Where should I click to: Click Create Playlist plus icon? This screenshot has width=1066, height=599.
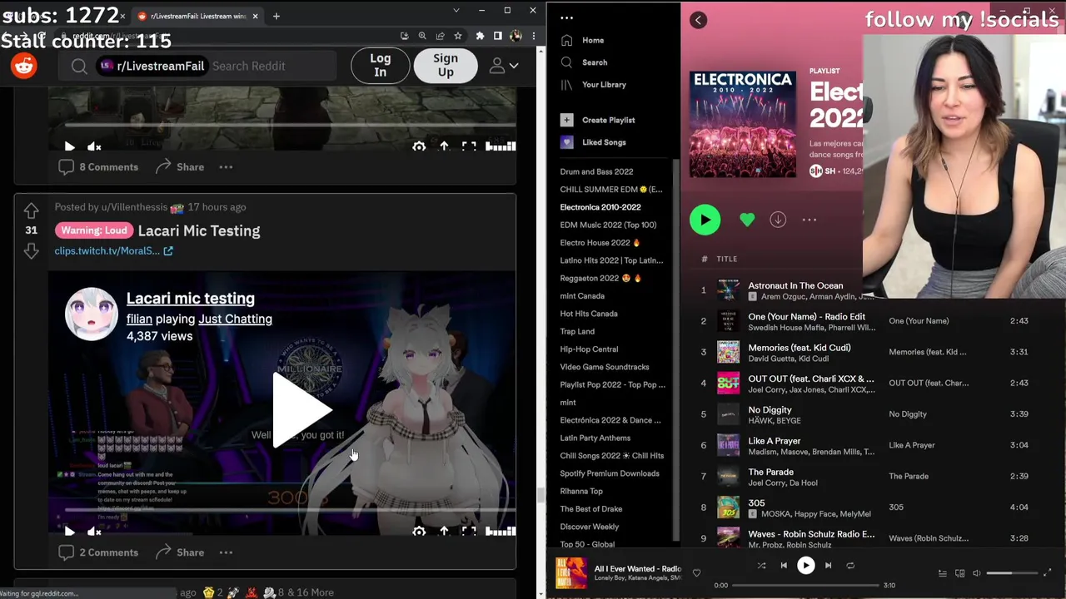[567, 120]
